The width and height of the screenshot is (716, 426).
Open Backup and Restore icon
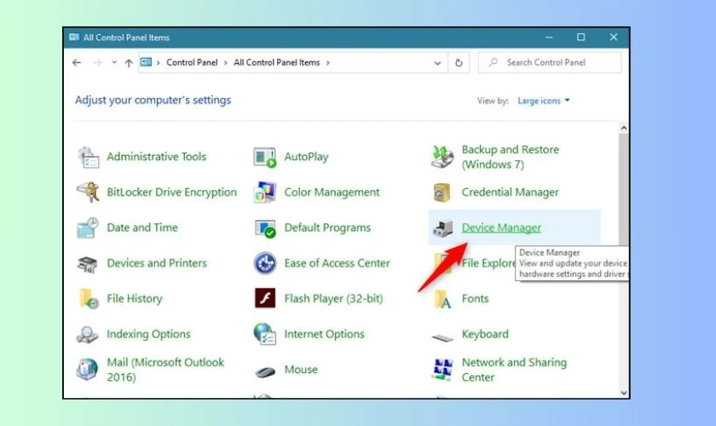click(442, 157)
